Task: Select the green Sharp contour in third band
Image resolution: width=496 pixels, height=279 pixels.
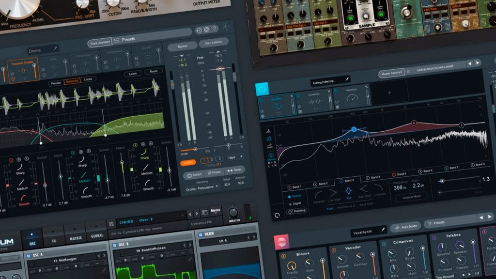Action: click(144, 154)
